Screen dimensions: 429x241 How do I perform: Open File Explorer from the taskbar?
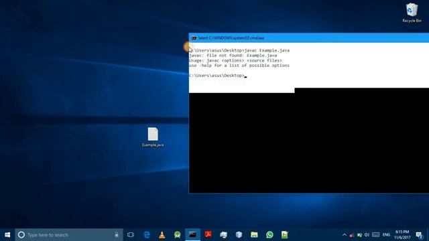[254, 235]
